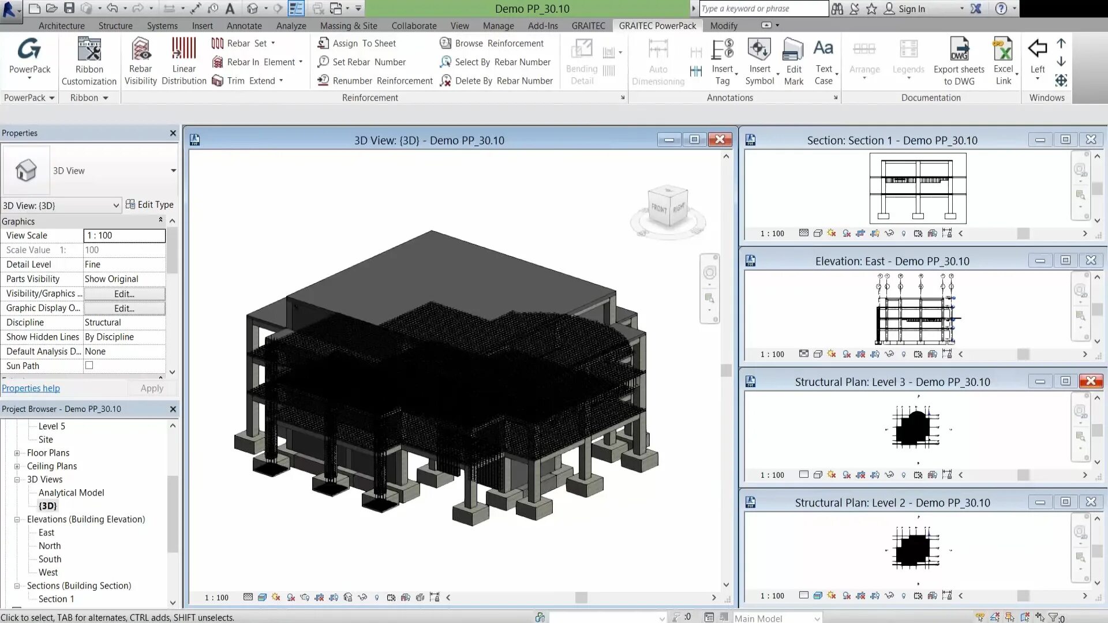This screenshot has height=623, width=1108.
Task: Collapse the 3D Views tree node
Action: coord(17,479)
